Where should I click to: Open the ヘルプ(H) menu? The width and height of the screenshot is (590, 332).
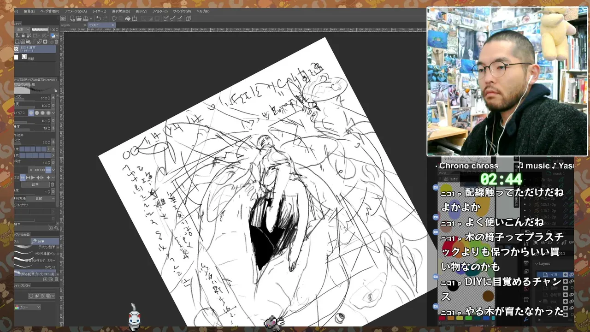202,12
